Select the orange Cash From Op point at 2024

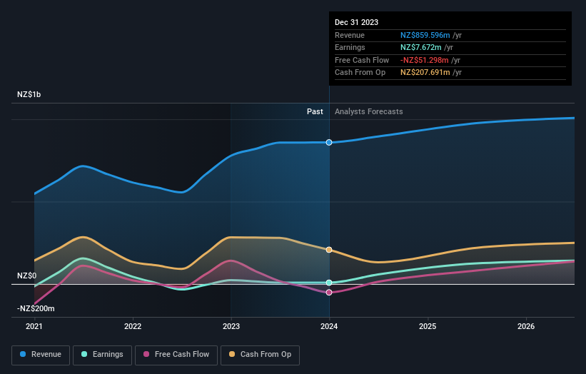coord(329,250)
